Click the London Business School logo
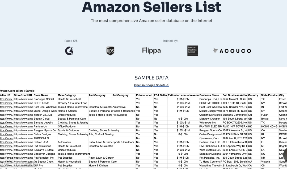Image resolution: width=287 pixels, height=169 pixels. [192, 51]
